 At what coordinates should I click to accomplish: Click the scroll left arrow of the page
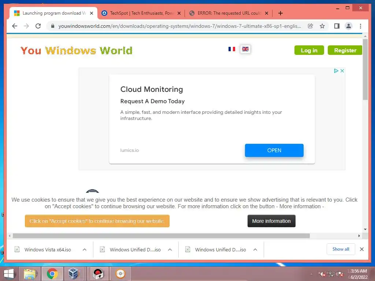(9, 236)
